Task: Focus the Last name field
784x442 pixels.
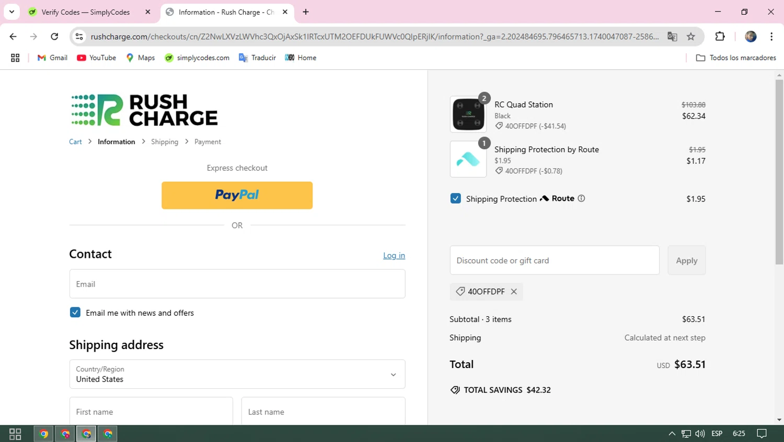Action: 323,411
